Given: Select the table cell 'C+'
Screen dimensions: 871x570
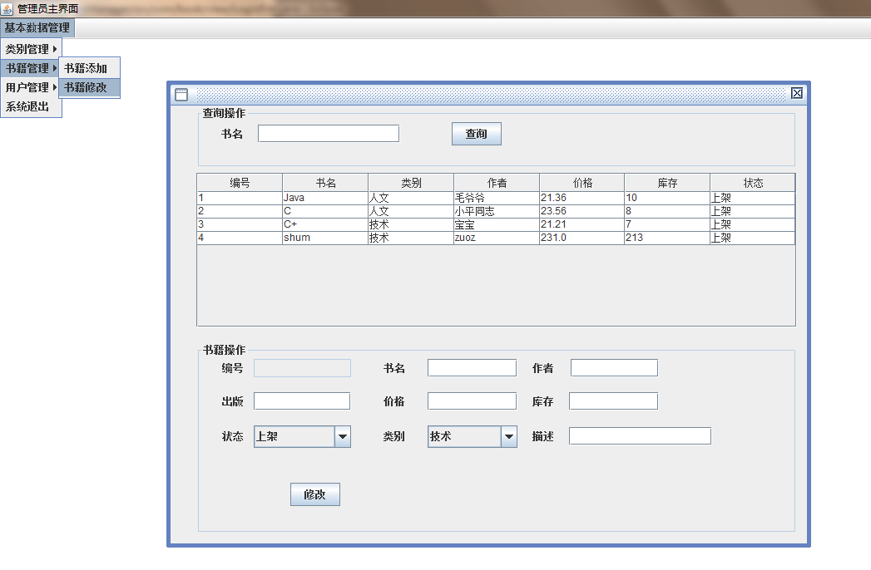Looking at the screenshot, I should [325, 225].
